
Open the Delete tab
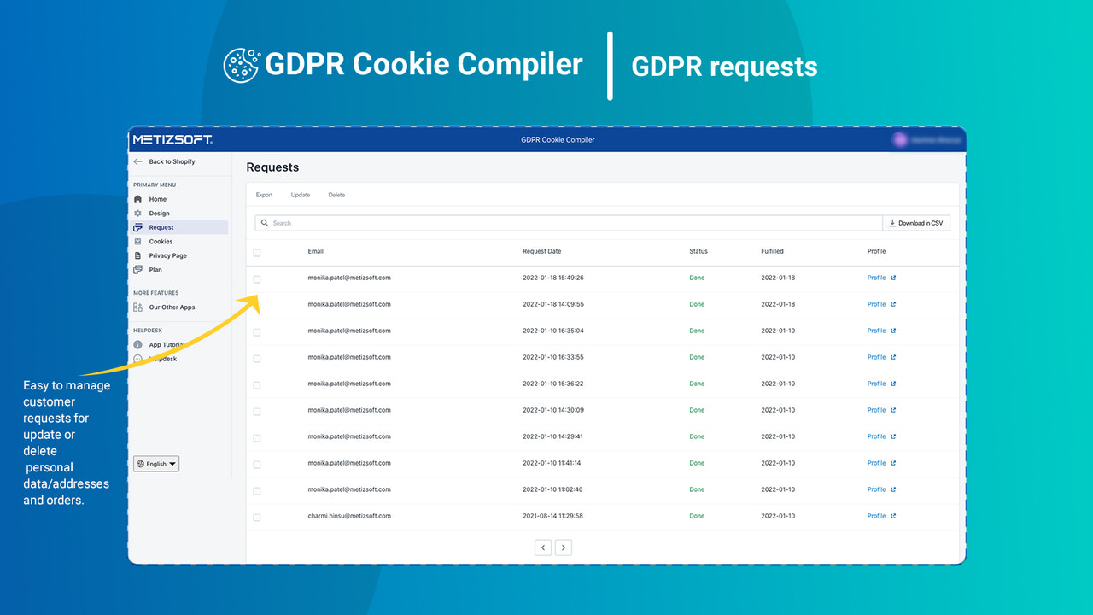tap(336, 195)
